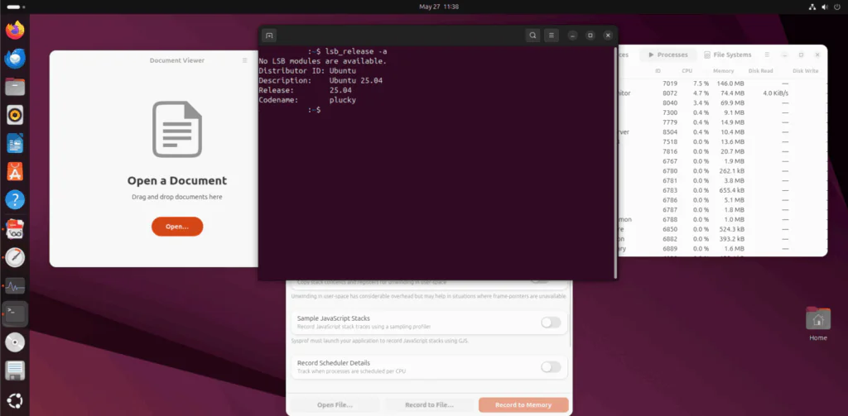Viewport: 848px width, 416px height.
Task: Switch to the Processes tab
Action: [x=668, y=55]
